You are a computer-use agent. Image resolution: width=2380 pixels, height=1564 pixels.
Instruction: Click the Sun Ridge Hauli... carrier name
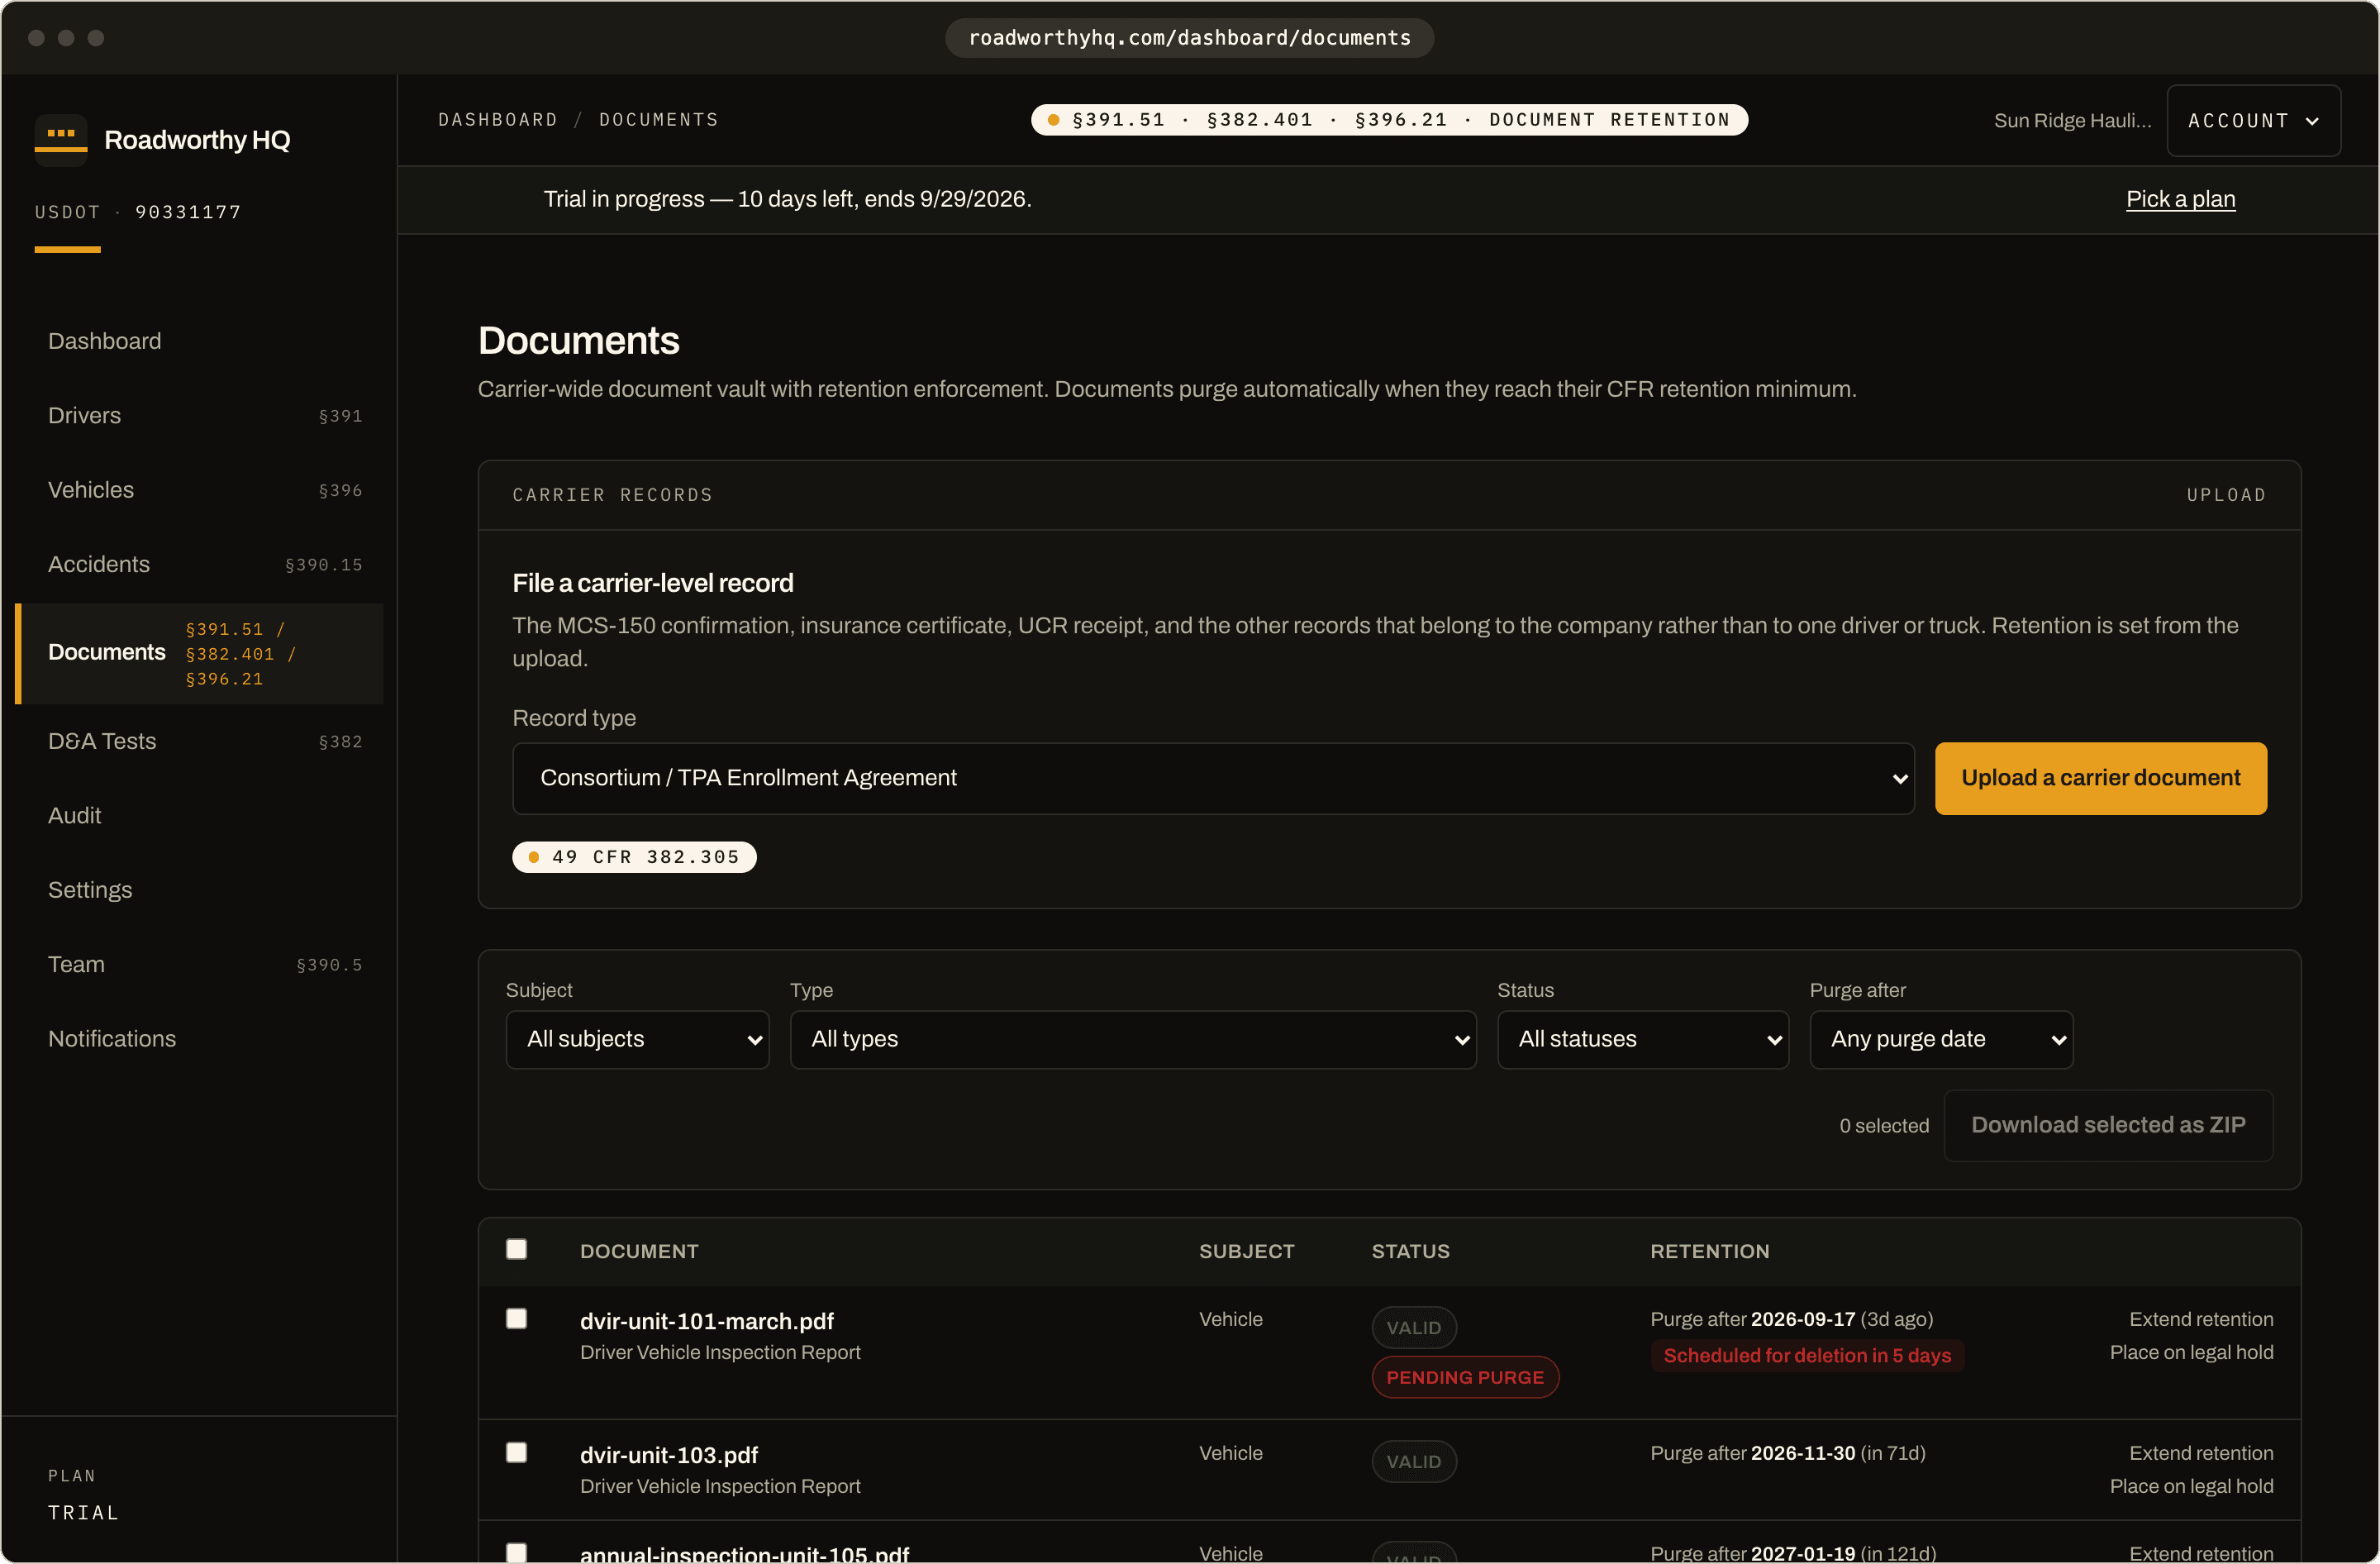[2072, 121]
